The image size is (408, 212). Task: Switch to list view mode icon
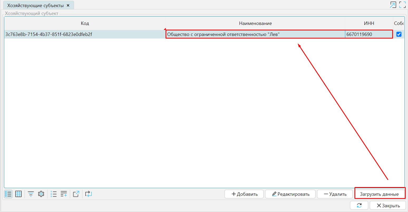[x=8, y=194]
